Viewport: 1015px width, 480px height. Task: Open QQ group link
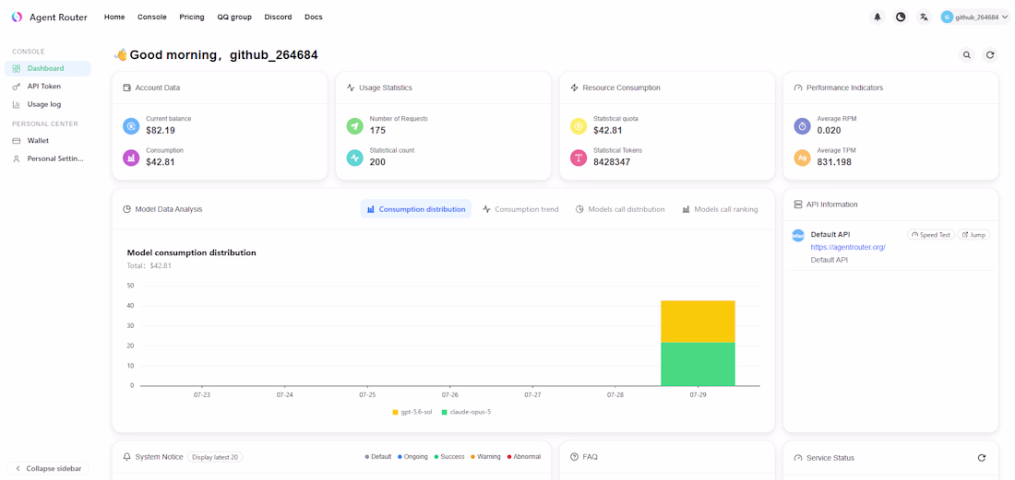click(x=234, y=18)
